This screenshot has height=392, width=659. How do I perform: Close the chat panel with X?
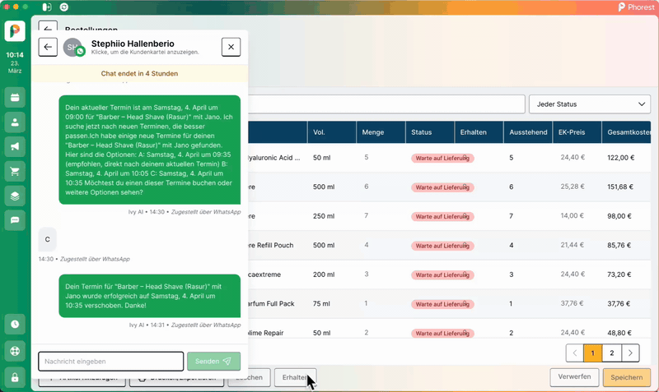pos(231,47)
